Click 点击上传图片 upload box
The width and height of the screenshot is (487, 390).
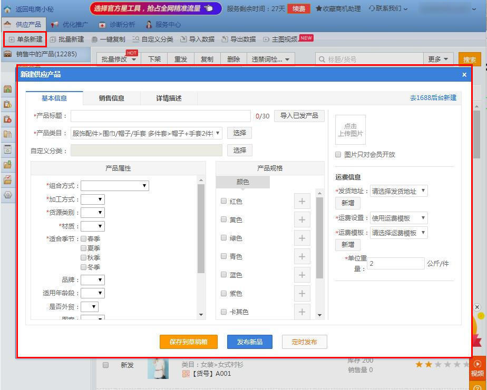350,129
